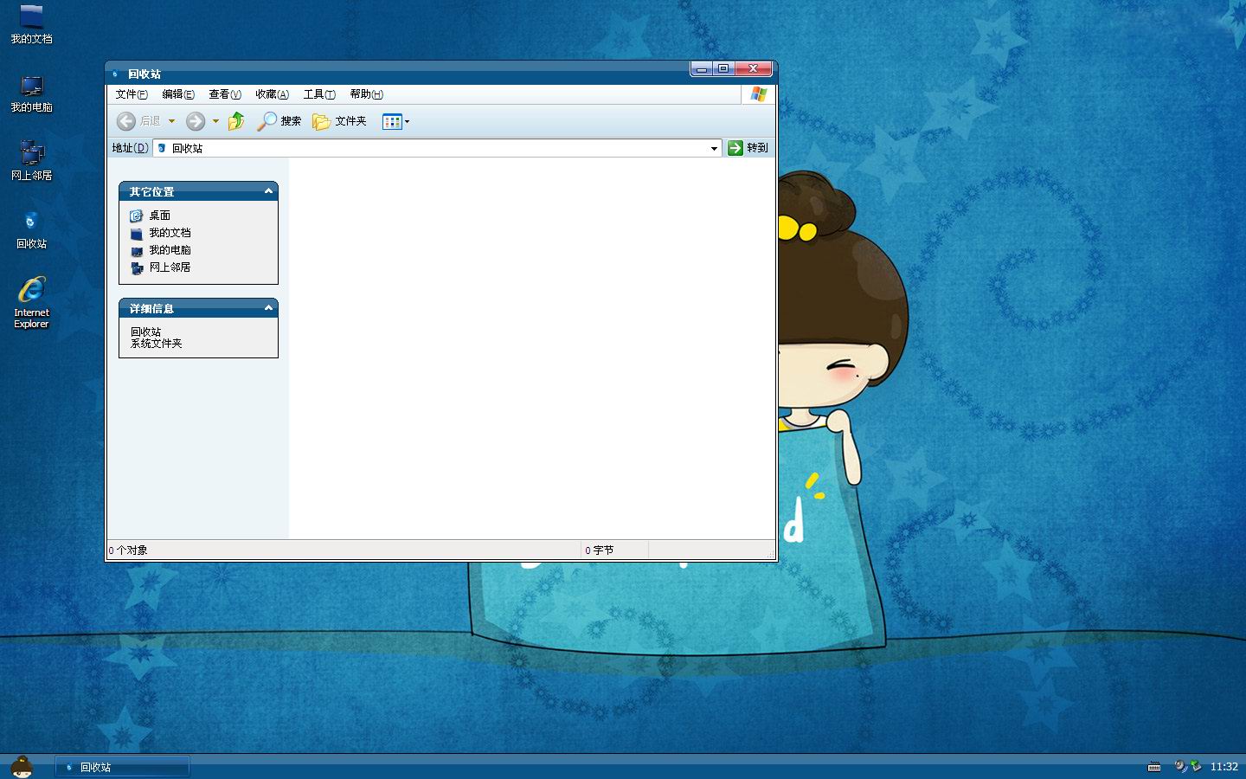This screenshot has width=1246, height=779.
Task: Collapse the 其它位置 panel
Action: point(268,191)
